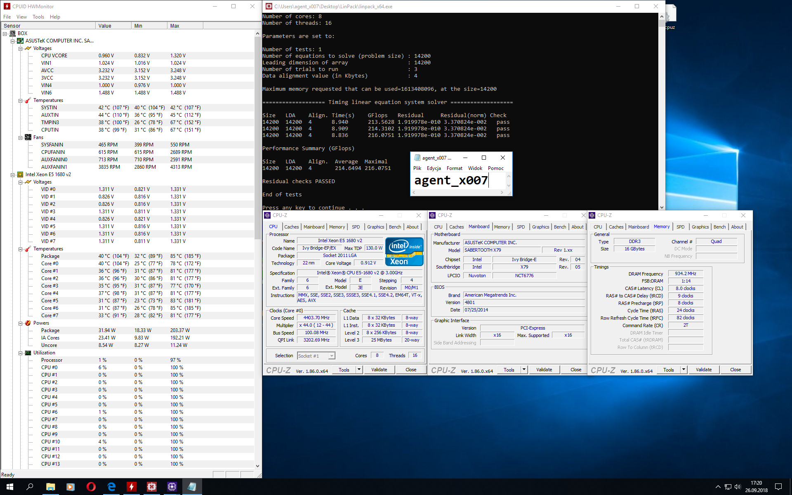Switch to SPD tab in Memory CPU-Z window
Image resolution: width=792 pixels, height=495 pixels.
tap(680, 227)
